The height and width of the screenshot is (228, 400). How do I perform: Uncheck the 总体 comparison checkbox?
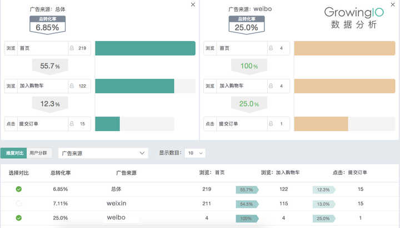(18, 189)
